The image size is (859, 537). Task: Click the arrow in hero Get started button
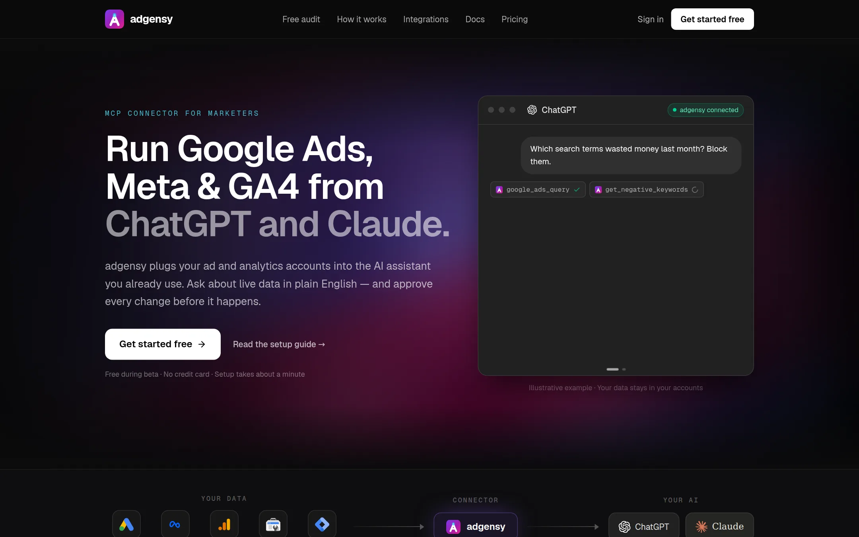pos(202,344)
